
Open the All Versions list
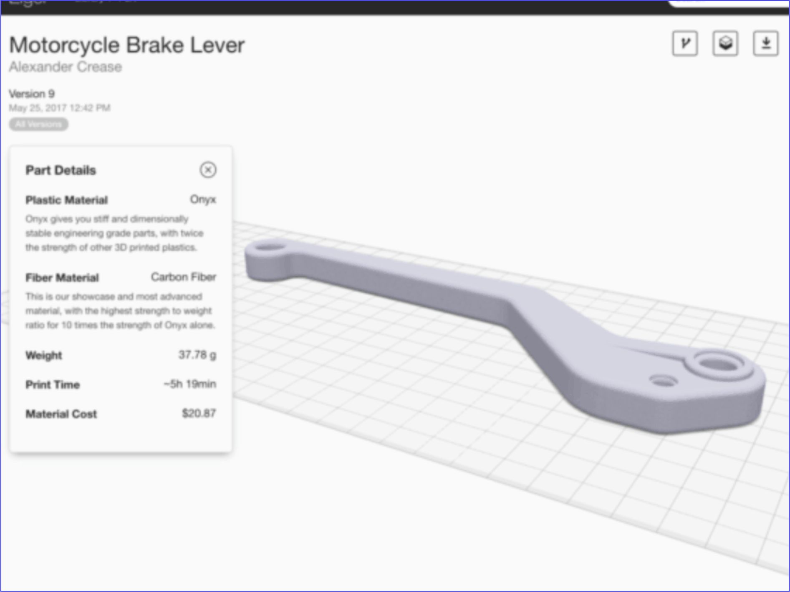coord(38,124)
